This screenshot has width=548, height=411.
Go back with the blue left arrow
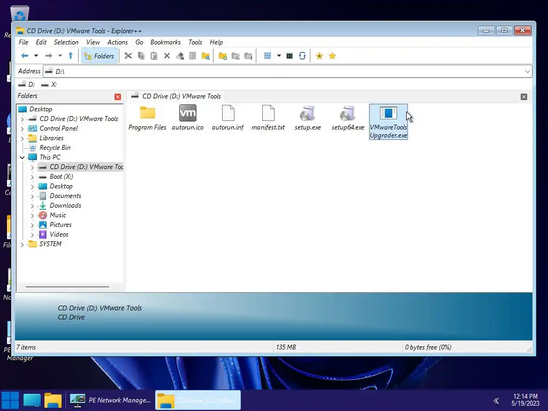[x=25, y=56]
